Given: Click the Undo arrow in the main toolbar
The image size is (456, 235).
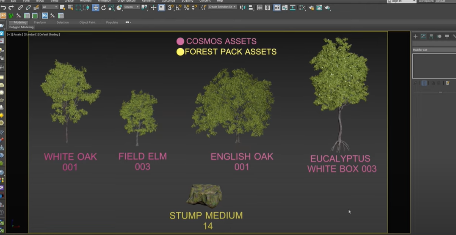Looking at the screenshot, I should click(x=3, y=8).
